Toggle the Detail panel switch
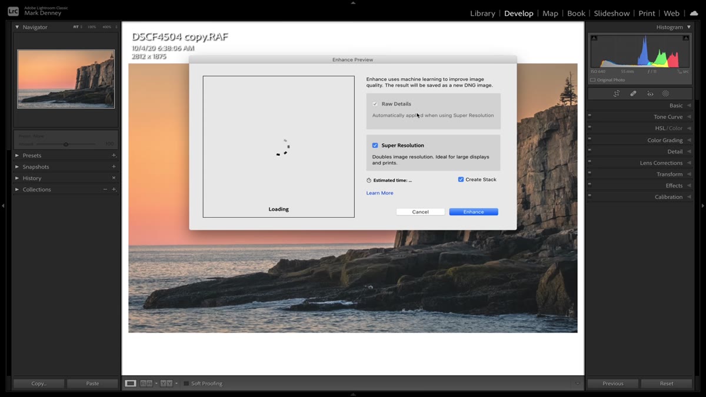This screenshot has width=706, height=397. [590, 151]
